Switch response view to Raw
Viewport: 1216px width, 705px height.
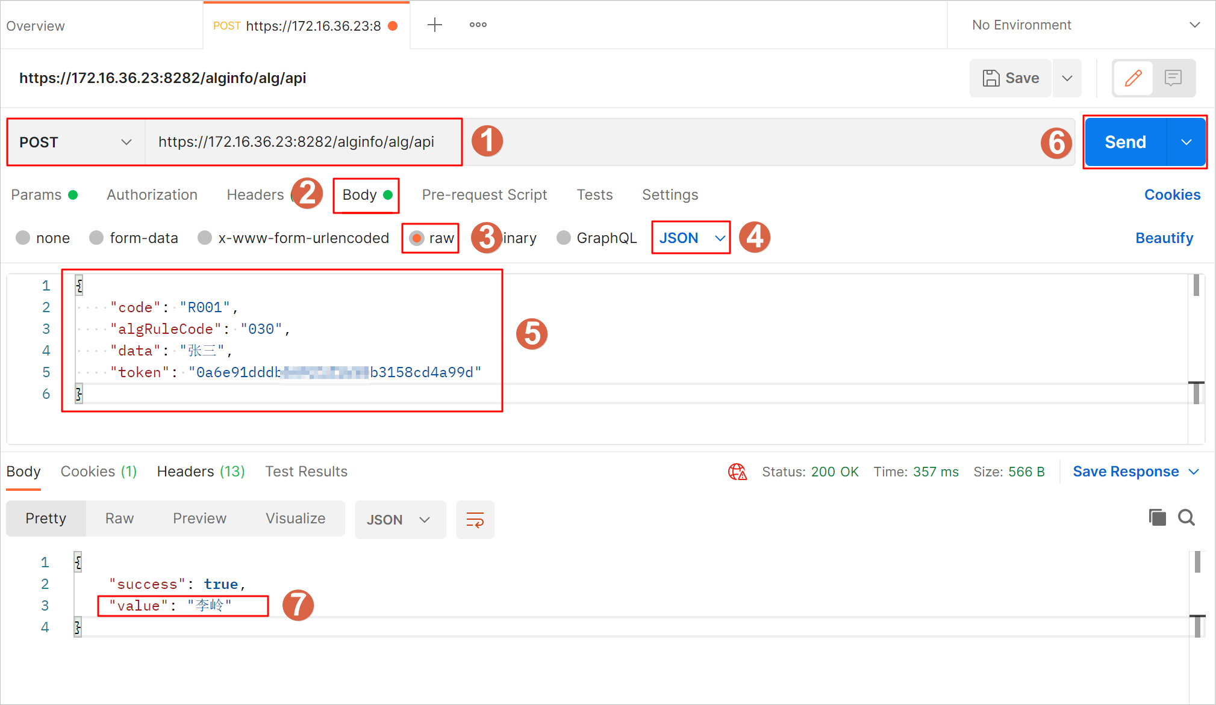pyautogui.click(x=119, y=519)
